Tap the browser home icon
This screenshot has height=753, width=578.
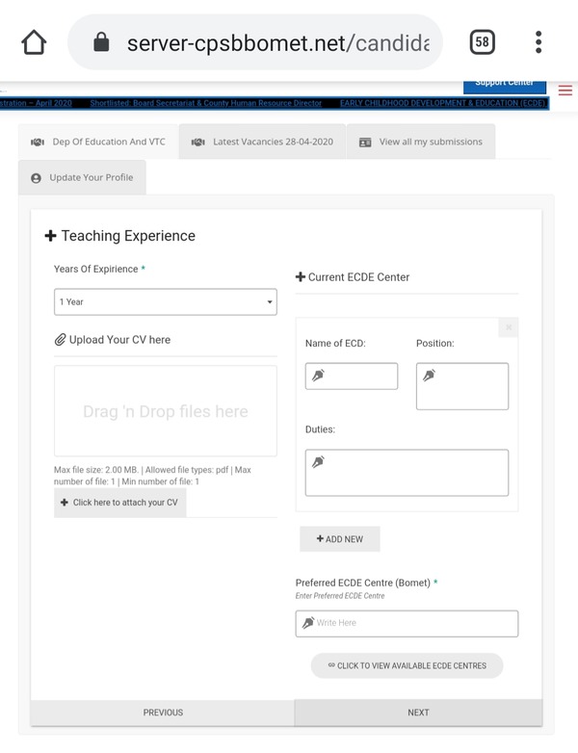point(34,42)
